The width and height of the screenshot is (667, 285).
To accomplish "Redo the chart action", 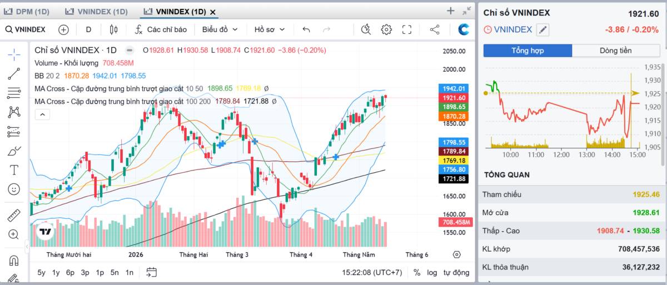I will click(327, 29).
